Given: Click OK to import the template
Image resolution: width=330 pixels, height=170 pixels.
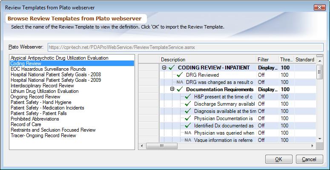Looking at the screenshot, I should (x=278, y=159).
